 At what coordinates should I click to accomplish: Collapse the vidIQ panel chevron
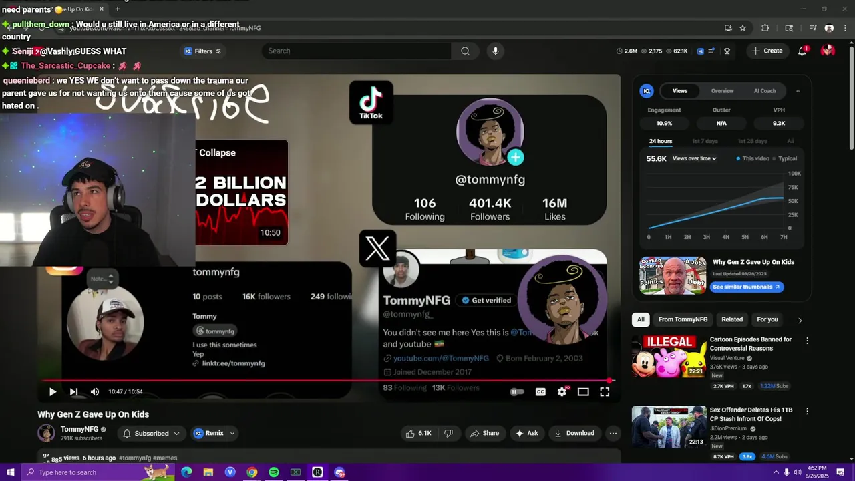pos(798,91)
